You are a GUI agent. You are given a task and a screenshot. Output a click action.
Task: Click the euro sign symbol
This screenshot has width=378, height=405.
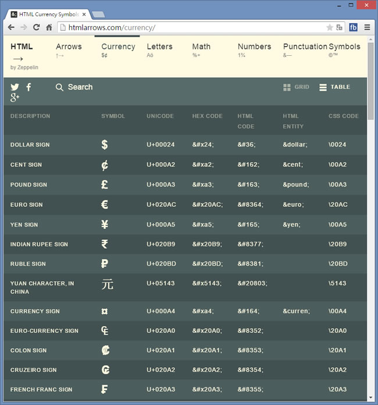(105, 205)
